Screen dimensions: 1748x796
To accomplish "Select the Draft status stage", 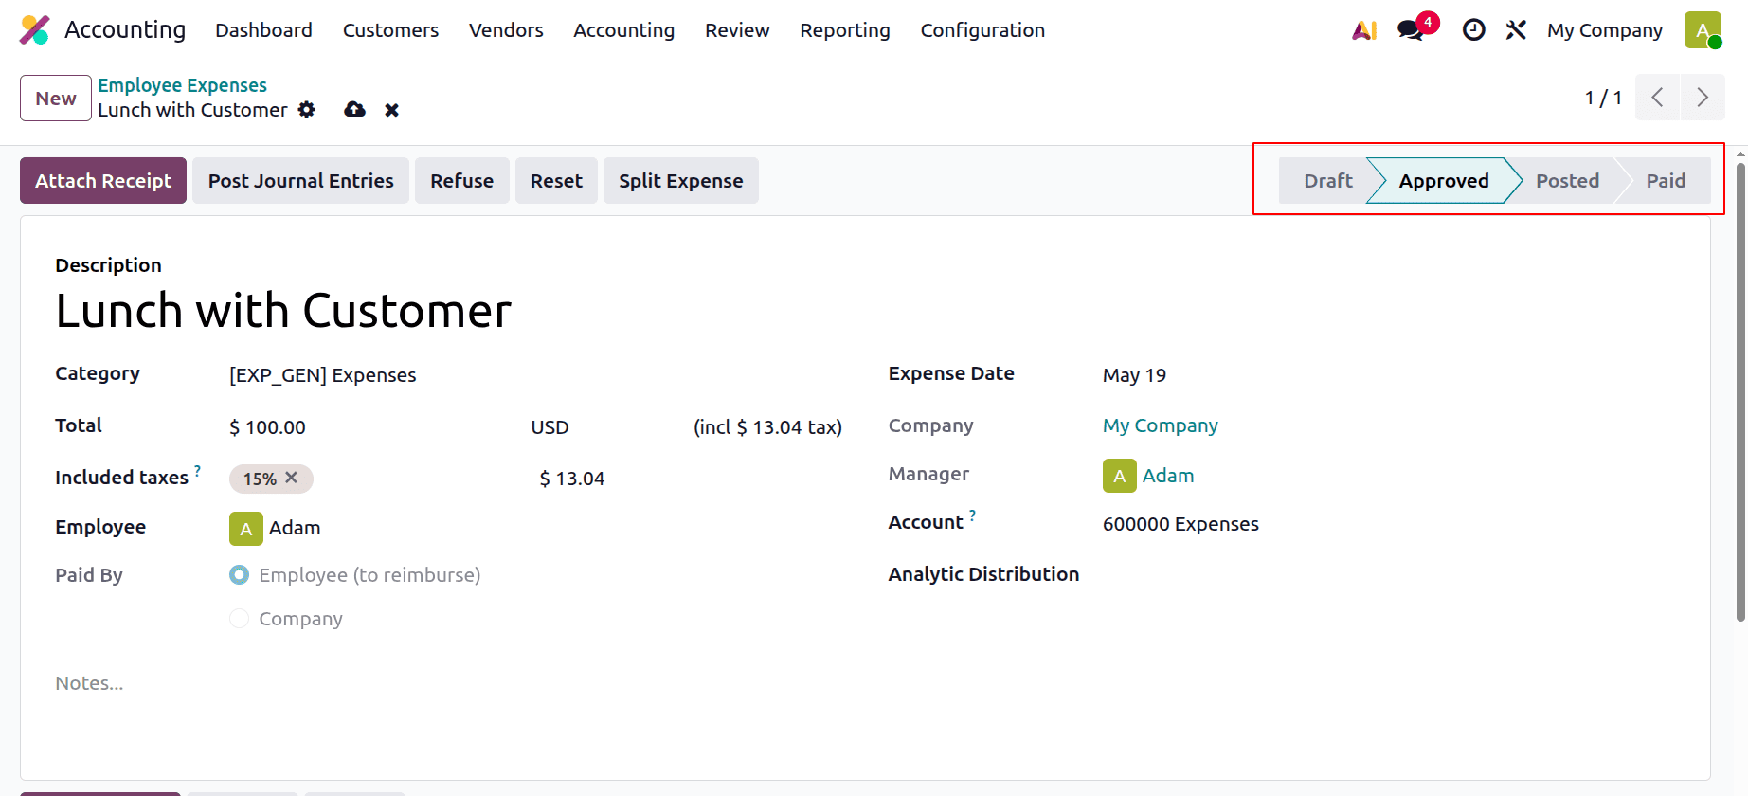I will tap(1327, 181).
